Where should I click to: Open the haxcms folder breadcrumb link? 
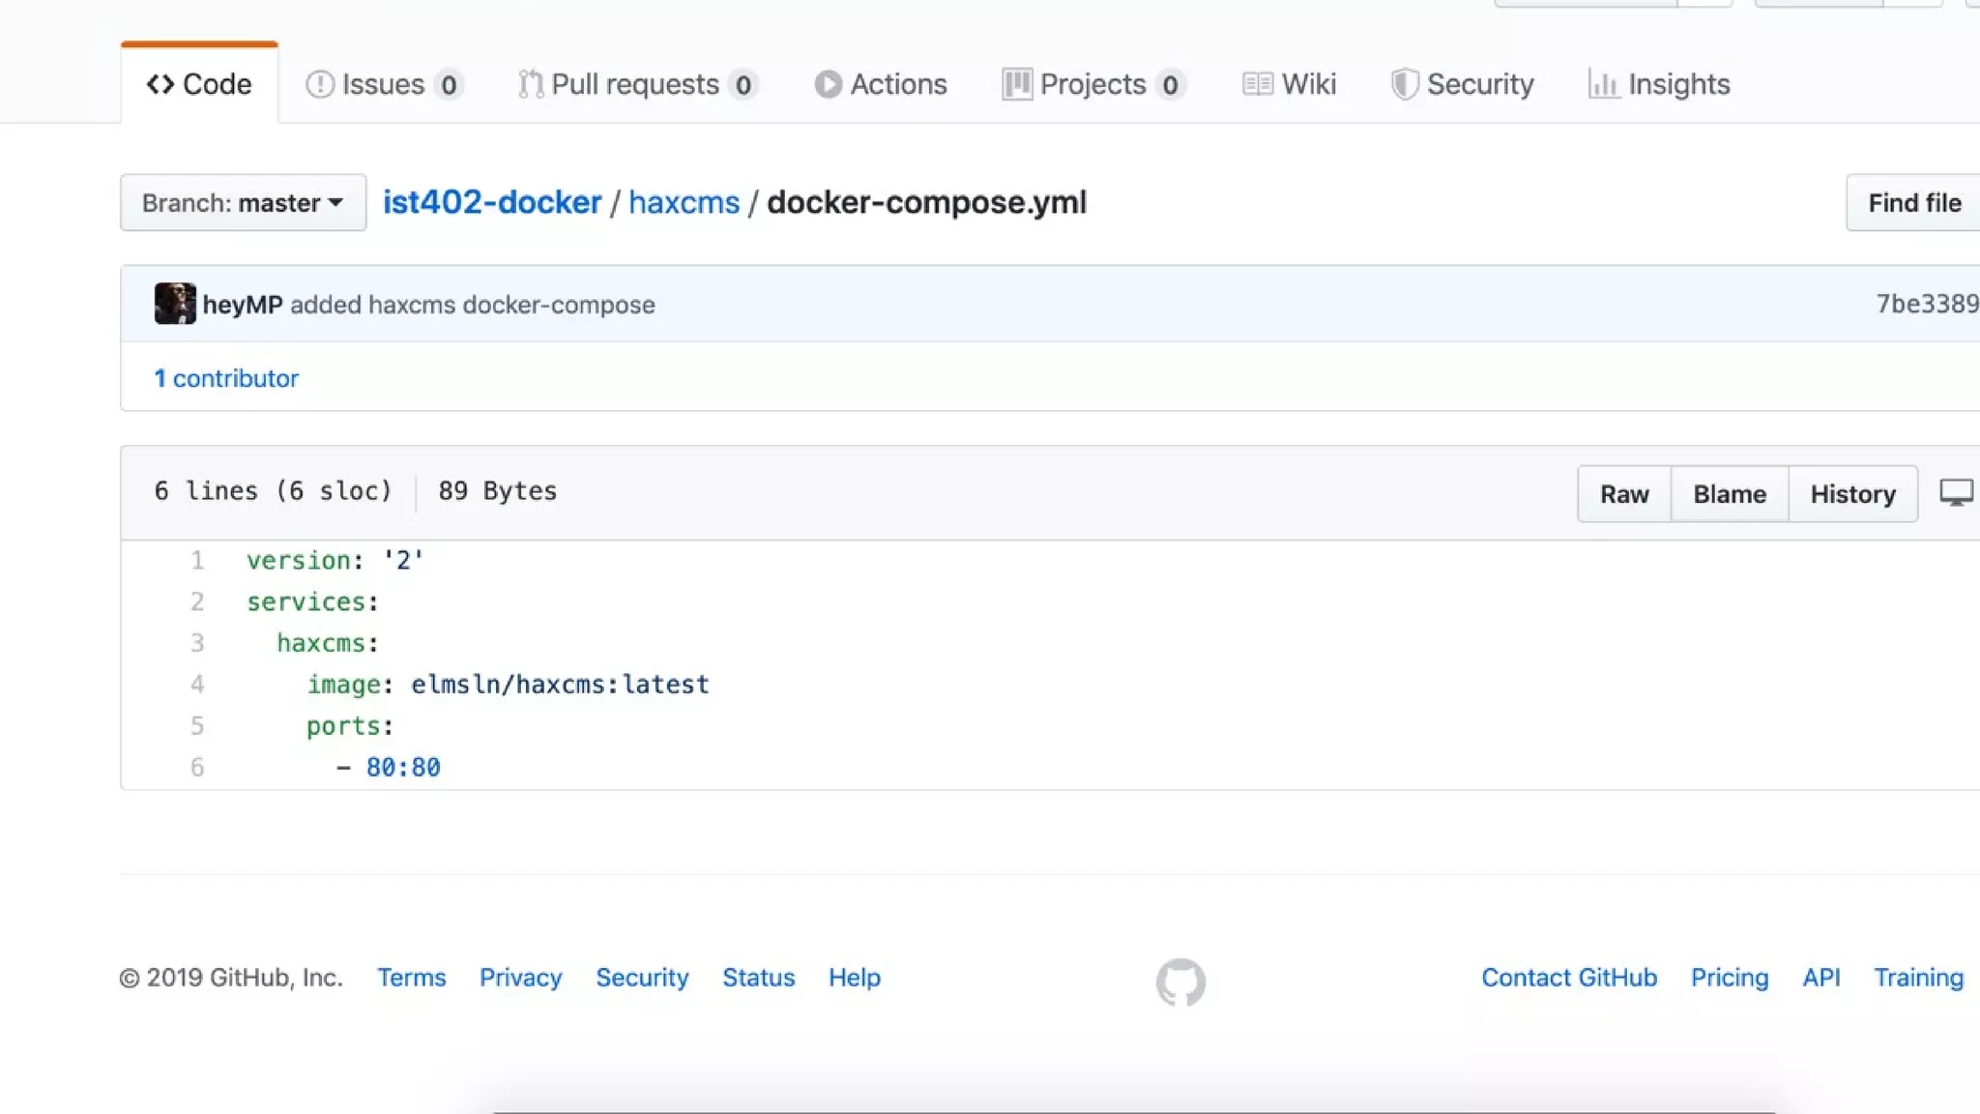pos(684,203)
